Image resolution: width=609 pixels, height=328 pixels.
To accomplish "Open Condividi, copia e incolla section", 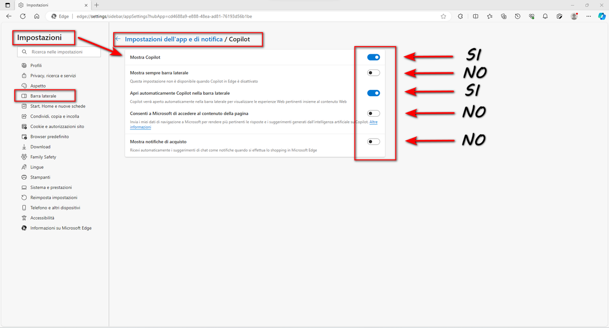I will (x=55, y=116).
